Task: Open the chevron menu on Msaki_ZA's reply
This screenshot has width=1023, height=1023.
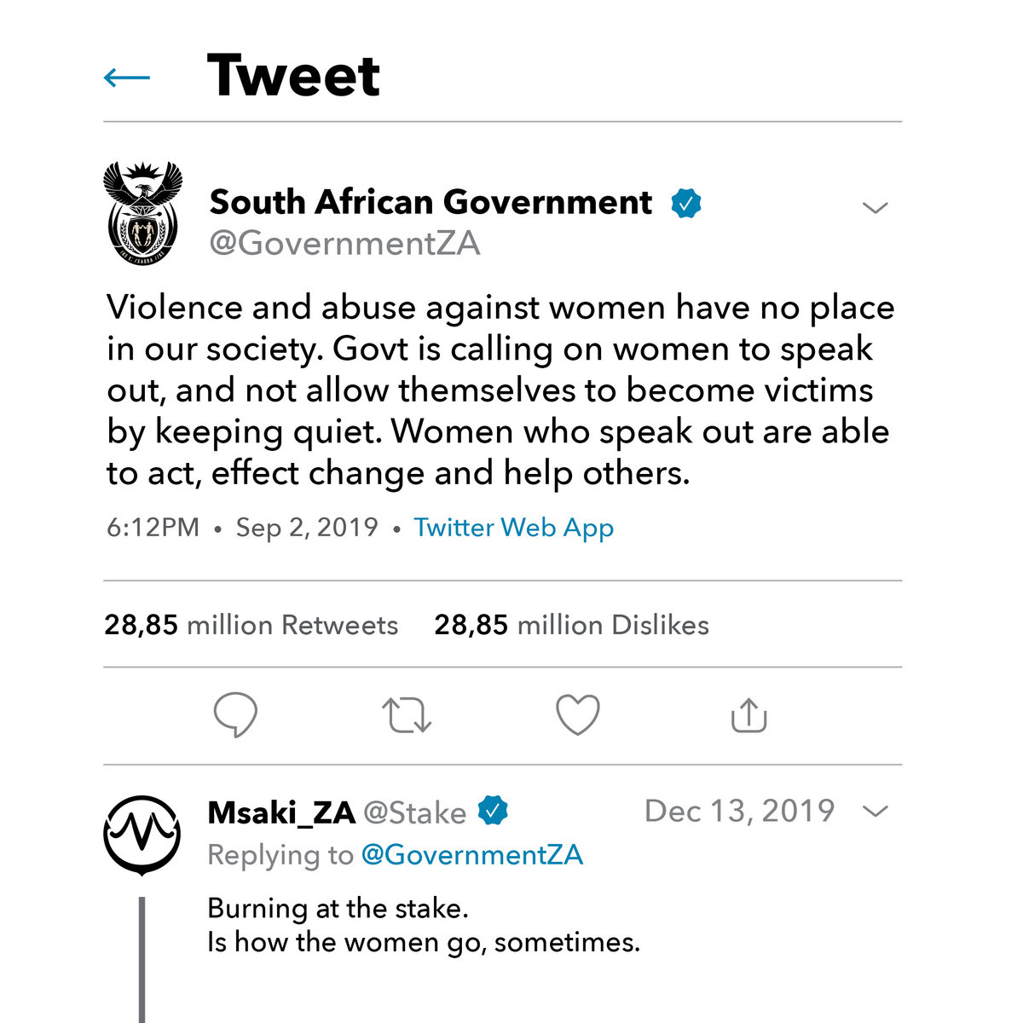Action: (x=876, y=811)
